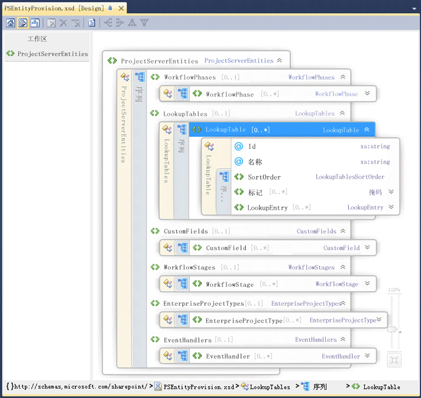Image resolution: width=421 pixels, height=398 pixels.
Task: Click the zoom slider handle
Action: coord(392,329)
